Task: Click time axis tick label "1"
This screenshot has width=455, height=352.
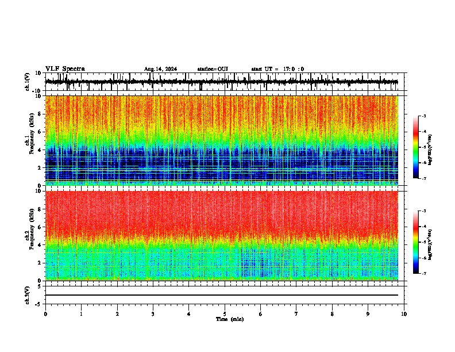Action: pos(81,314)
